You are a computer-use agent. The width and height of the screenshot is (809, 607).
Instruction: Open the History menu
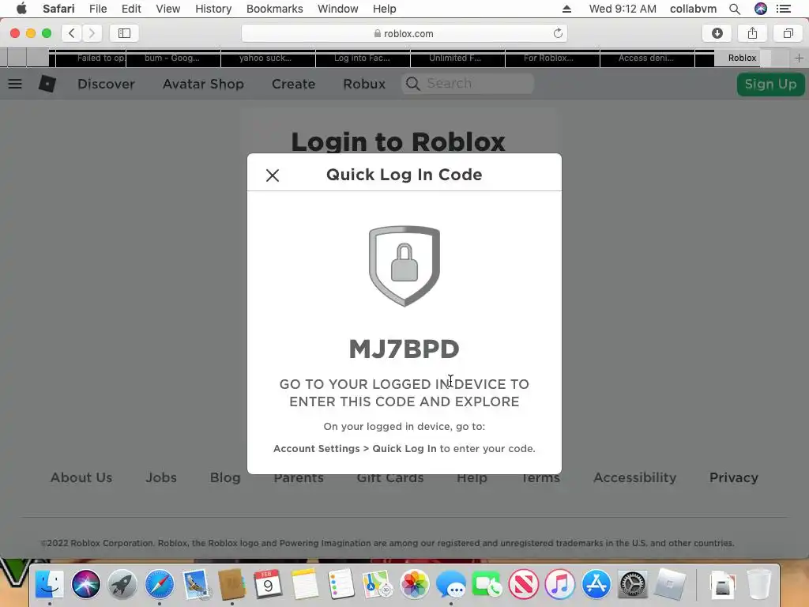coord(213,9)
